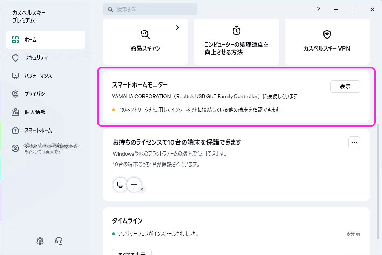Click the カスペルスキー VPN shield icon
This screenshot has width=382, height=255.
(x=327, y=34)
